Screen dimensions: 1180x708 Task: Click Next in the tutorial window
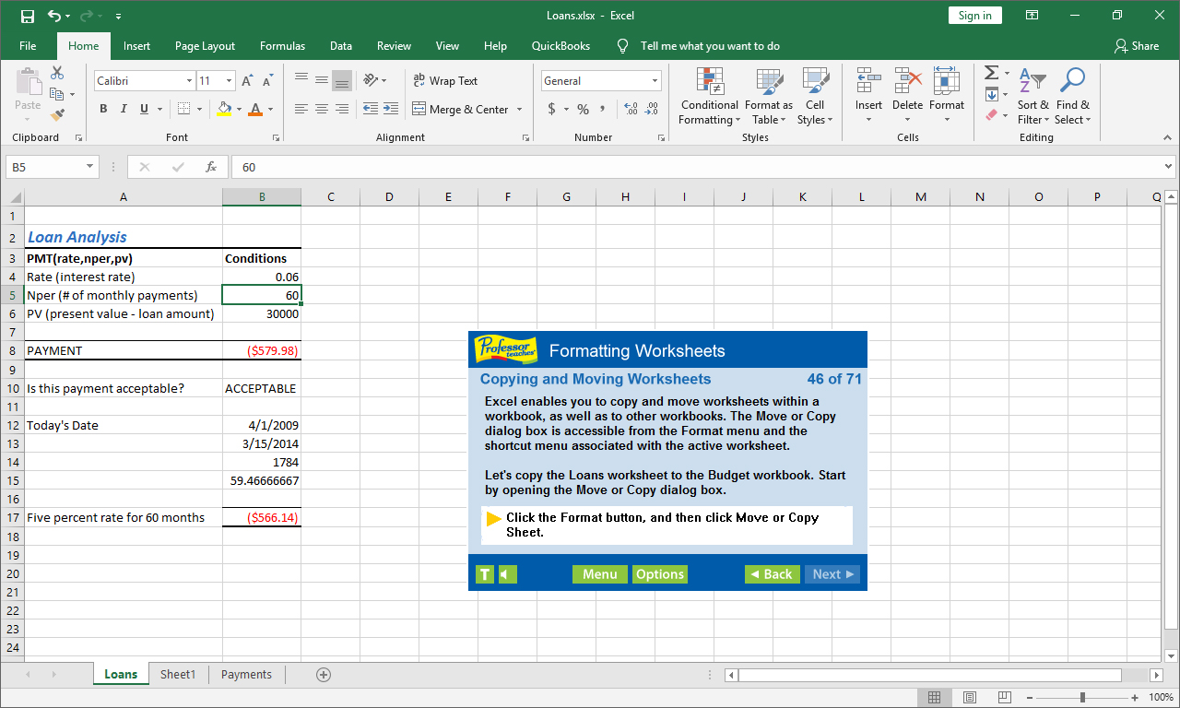[831, 573]
